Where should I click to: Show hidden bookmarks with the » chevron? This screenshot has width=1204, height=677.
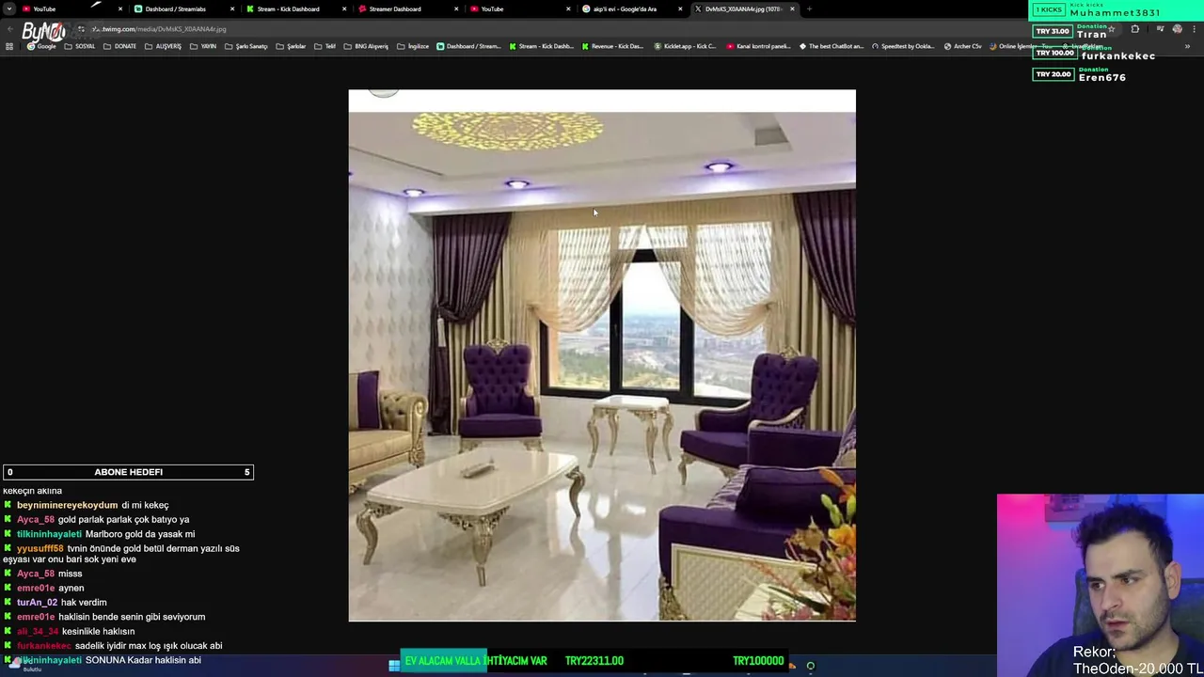tap(1187, 46)
